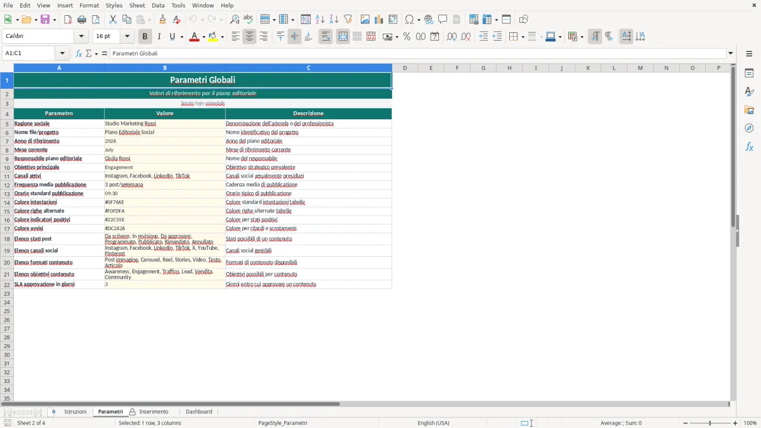Toggle Italic formatting

click(x=159, y=37)
